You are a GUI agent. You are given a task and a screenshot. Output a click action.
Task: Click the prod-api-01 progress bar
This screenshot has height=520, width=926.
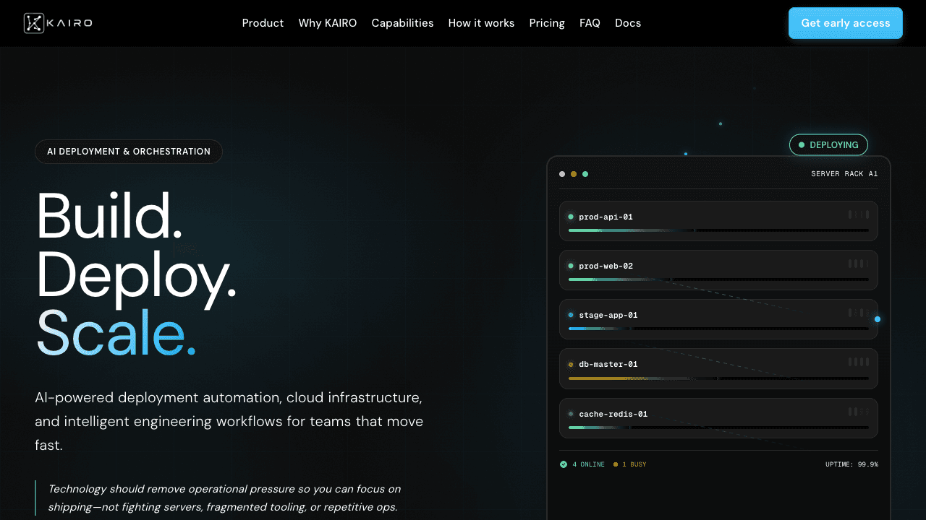click(718, 230)
